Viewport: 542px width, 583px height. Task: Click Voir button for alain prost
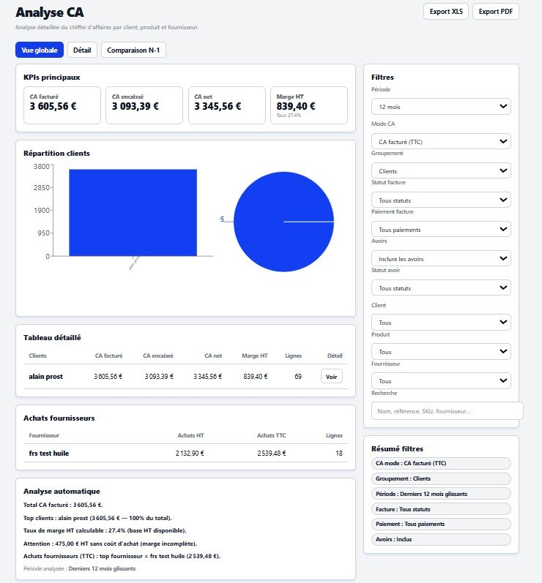point(331,376)
